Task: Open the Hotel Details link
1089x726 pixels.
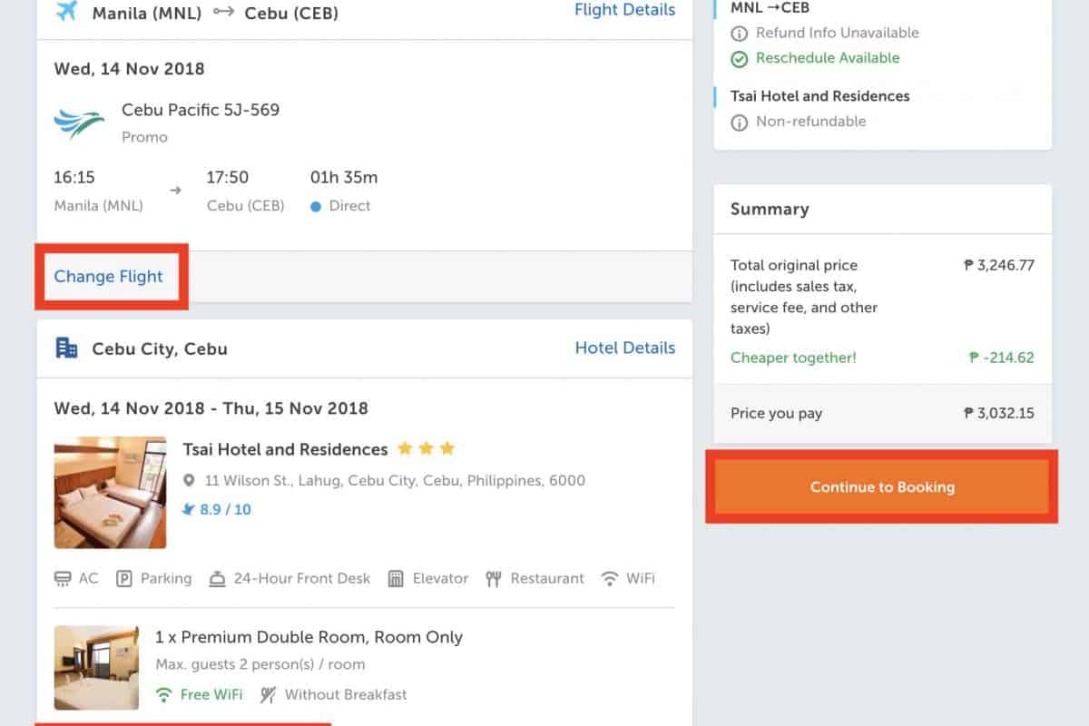Action: pyautogui.click(x=624, y=348)
